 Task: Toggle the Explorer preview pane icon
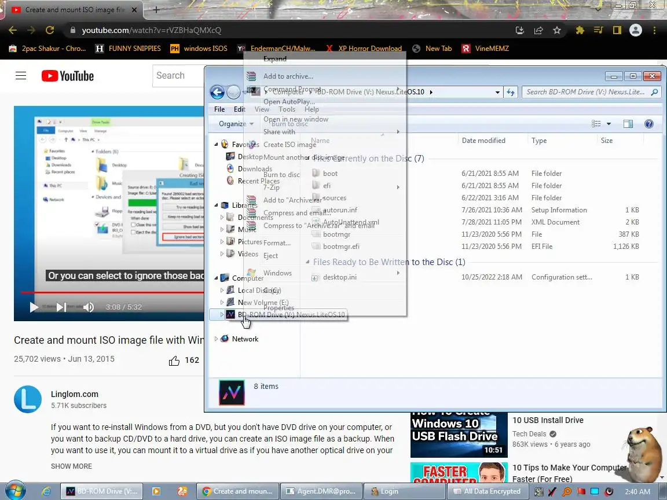[628, 124]
